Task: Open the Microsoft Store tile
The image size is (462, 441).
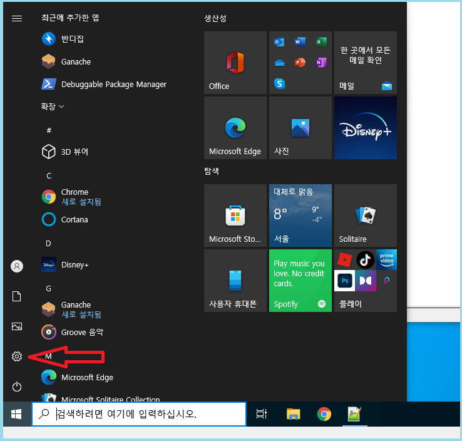Action: point(235,215)
